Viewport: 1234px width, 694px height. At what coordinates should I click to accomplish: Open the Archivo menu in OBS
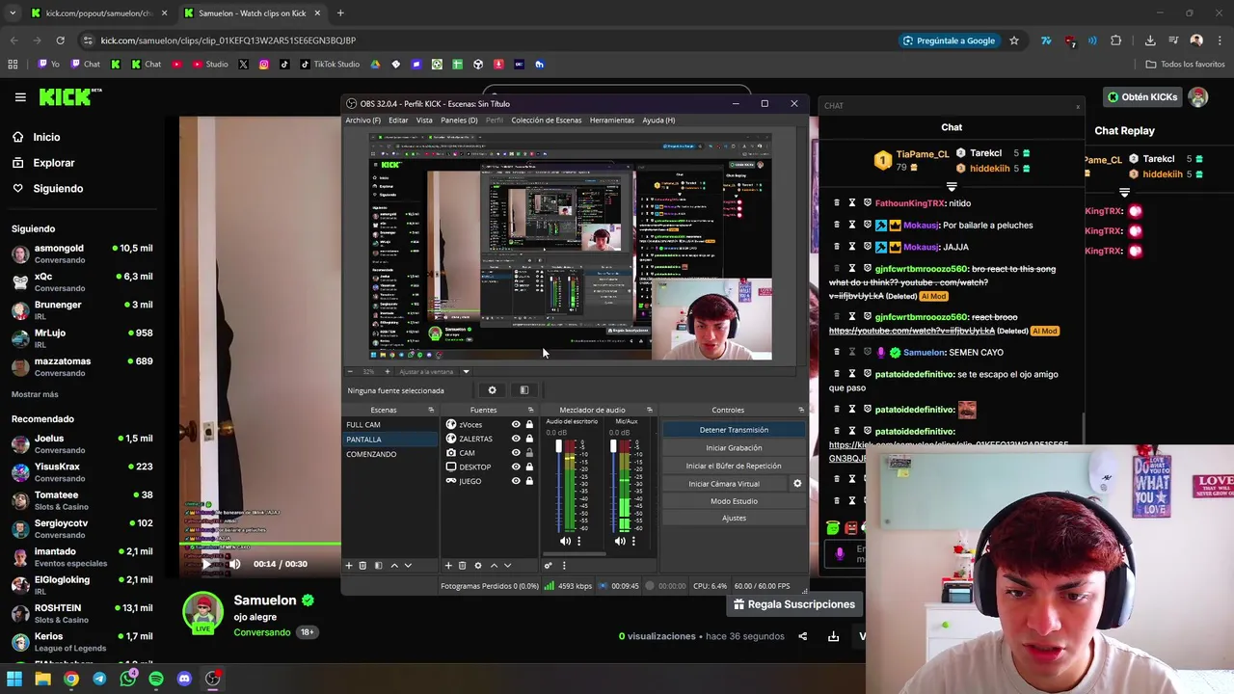click(x=362, y=120)
